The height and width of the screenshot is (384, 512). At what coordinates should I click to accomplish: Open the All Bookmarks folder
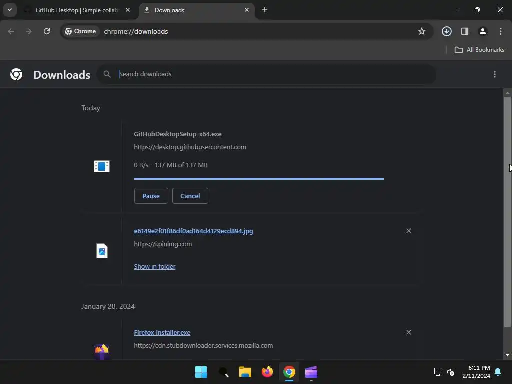(479, 50)
